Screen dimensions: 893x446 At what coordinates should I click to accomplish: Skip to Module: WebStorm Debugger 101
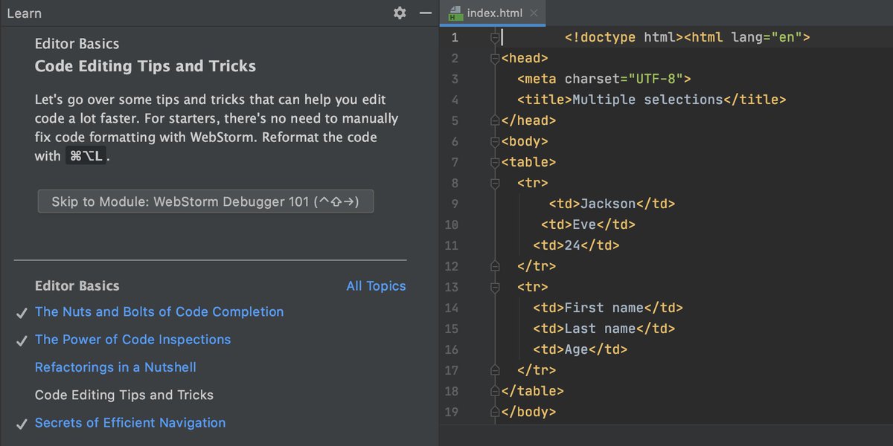205,201
